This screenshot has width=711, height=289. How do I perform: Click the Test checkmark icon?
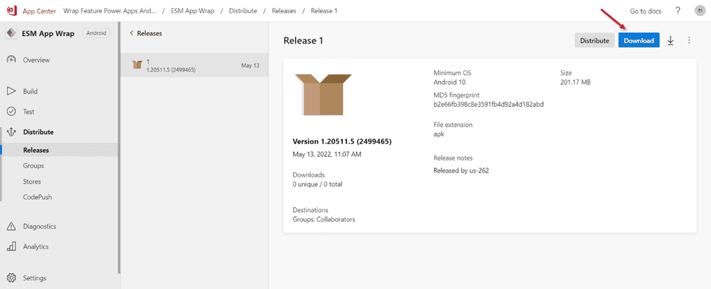[11, 112]
